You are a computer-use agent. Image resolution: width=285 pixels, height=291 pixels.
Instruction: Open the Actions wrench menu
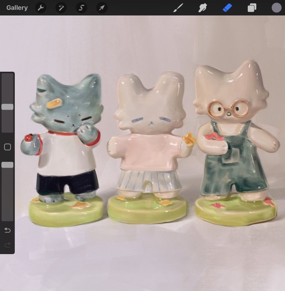[x=41, y=8]
